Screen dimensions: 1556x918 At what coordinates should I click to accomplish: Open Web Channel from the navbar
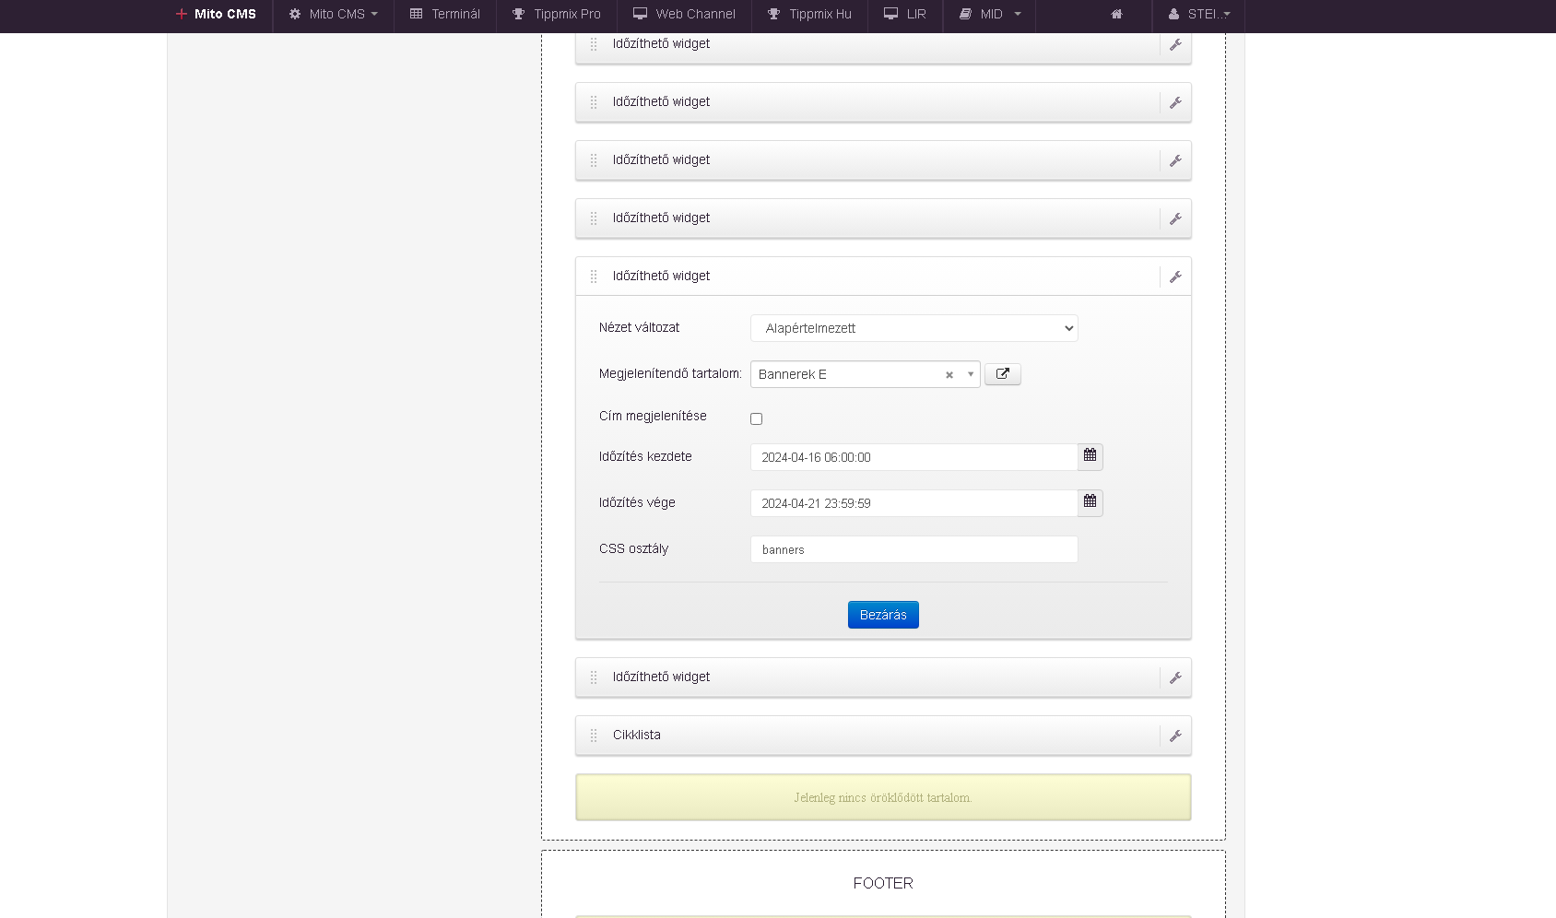point(684,15)
